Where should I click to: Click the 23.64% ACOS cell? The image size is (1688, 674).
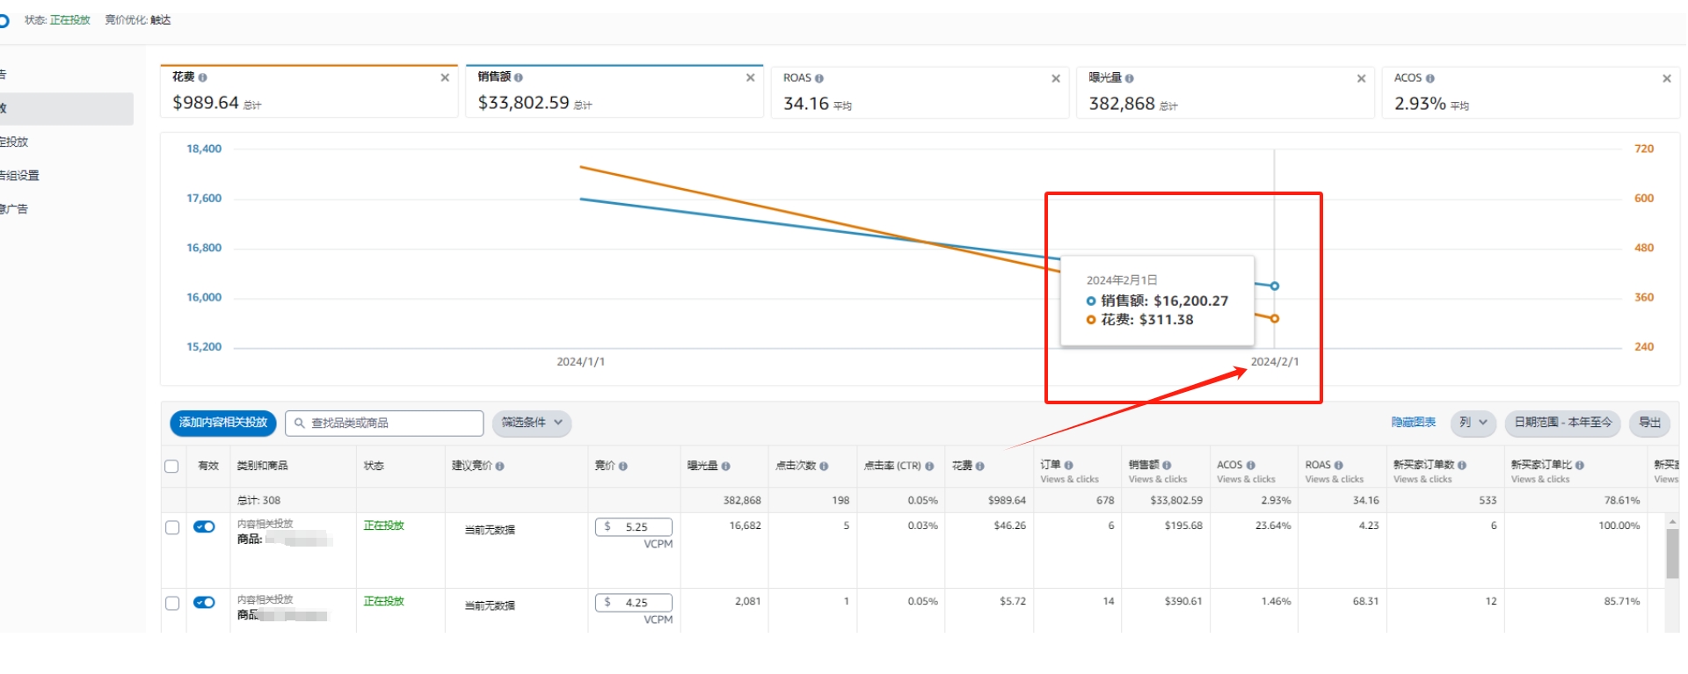(x=1273, y=526)
